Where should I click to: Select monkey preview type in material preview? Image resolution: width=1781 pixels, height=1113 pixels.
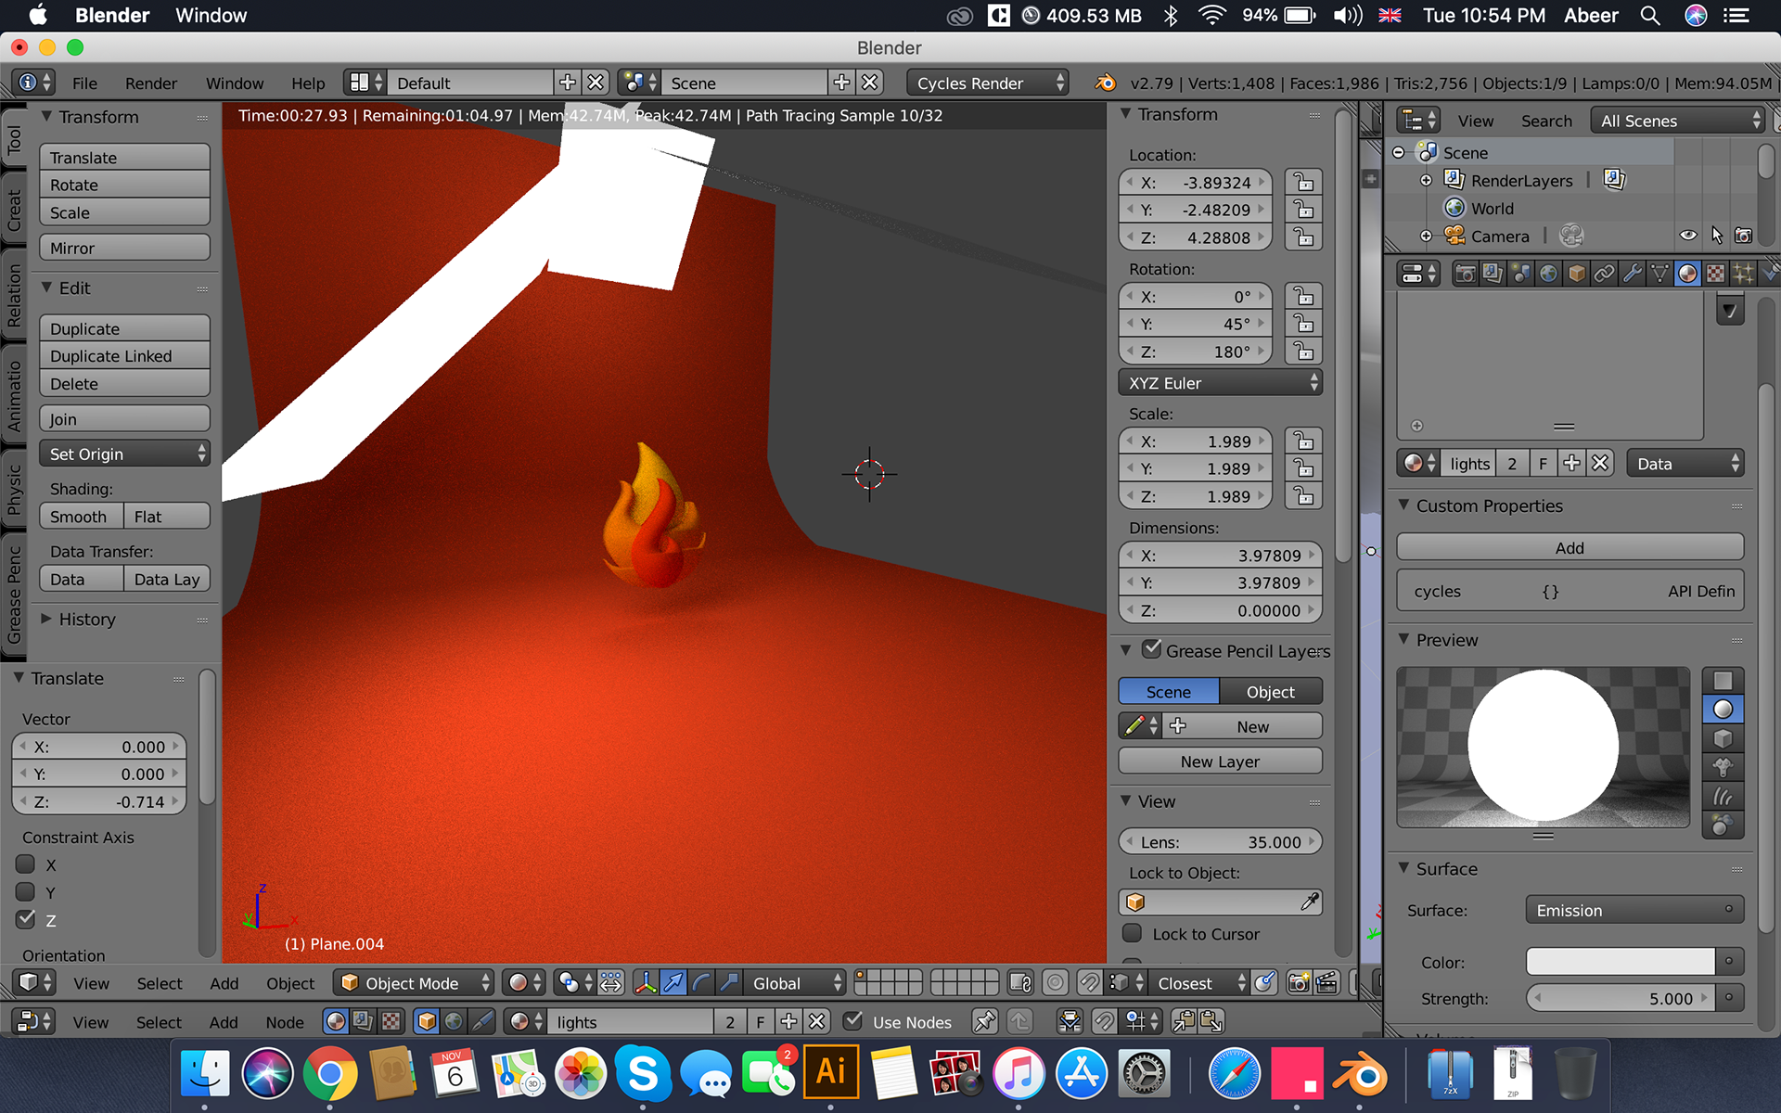point(1723,767)
